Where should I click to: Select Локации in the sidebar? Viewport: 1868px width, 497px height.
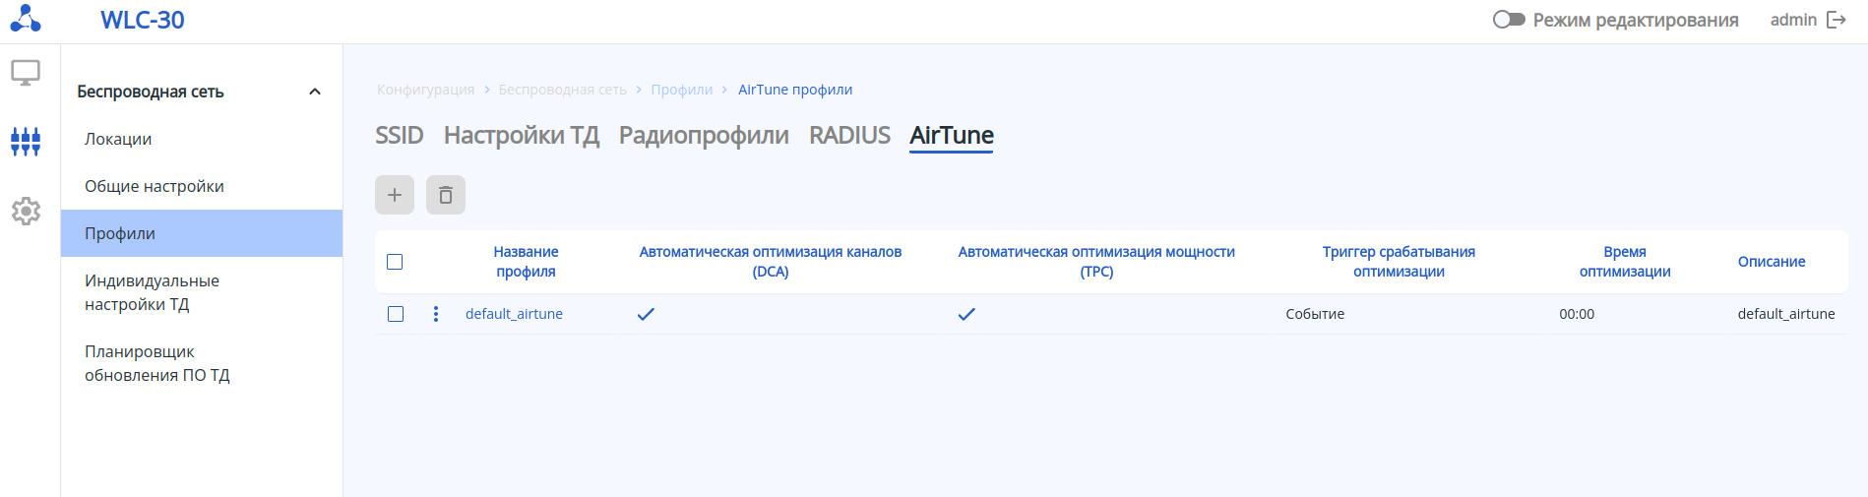(x=118, y=139)
